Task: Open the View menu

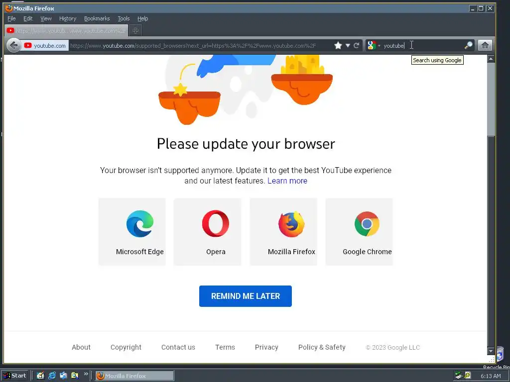Action: [46, 18]
